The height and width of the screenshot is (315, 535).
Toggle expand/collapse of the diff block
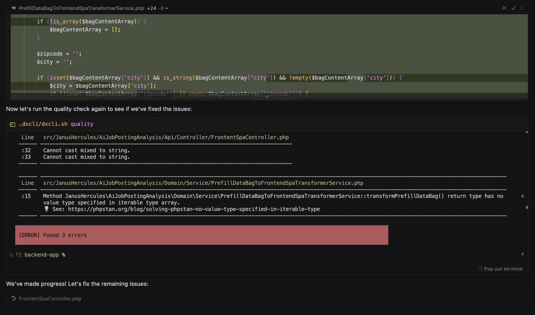click(522, 8)
